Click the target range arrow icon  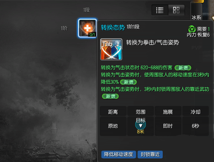(141, 126)
